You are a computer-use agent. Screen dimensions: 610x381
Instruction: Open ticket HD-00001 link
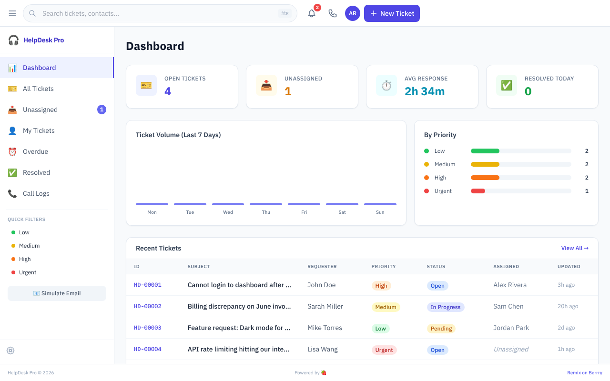[x=148, y=285]
